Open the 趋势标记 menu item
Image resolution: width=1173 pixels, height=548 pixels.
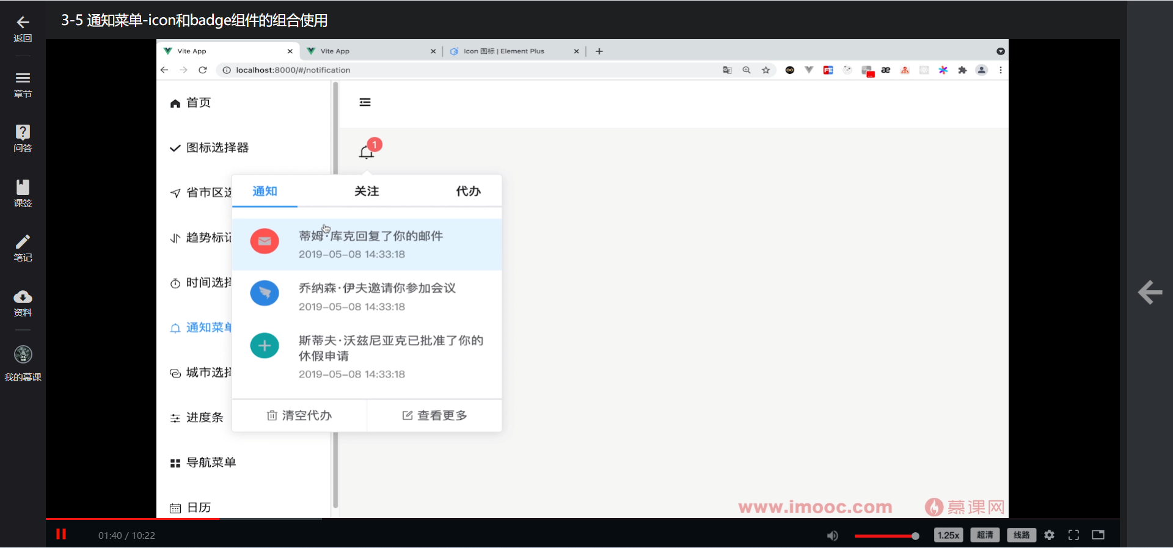201,238
